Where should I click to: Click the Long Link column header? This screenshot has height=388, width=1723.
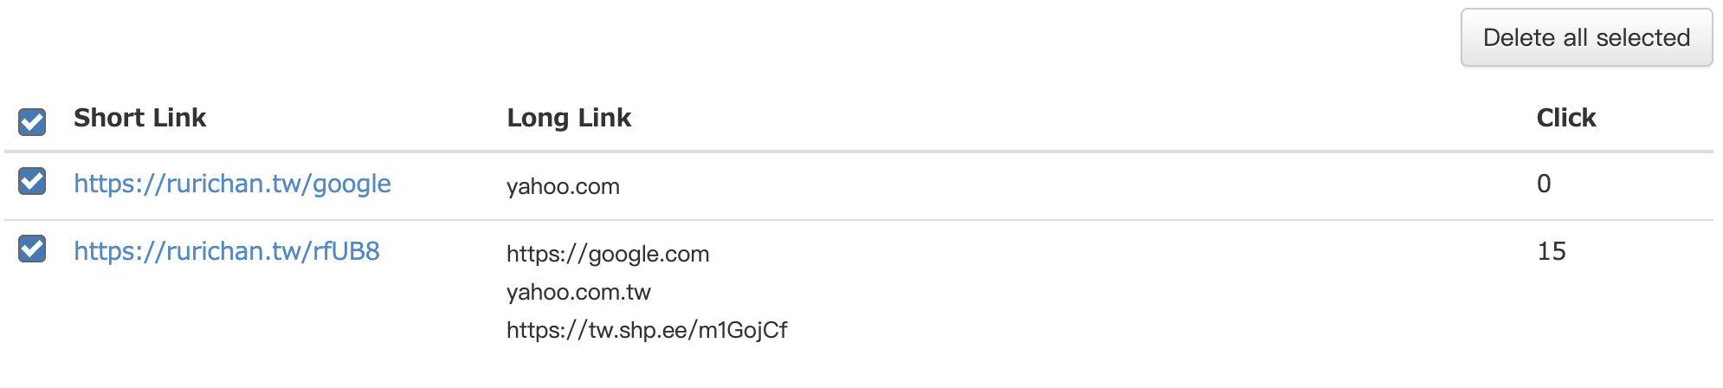pos(569,118)
